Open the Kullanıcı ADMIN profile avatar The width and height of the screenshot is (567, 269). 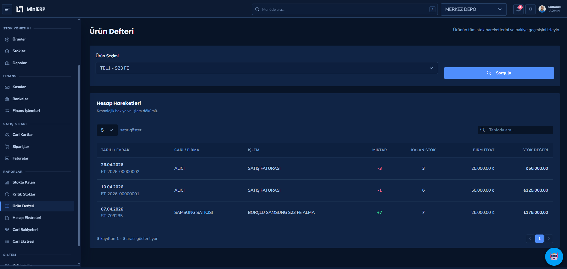click(x=542, y=9)
